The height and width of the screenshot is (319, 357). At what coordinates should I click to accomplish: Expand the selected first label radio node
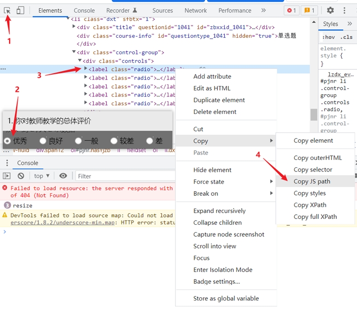tap(86, 68)
